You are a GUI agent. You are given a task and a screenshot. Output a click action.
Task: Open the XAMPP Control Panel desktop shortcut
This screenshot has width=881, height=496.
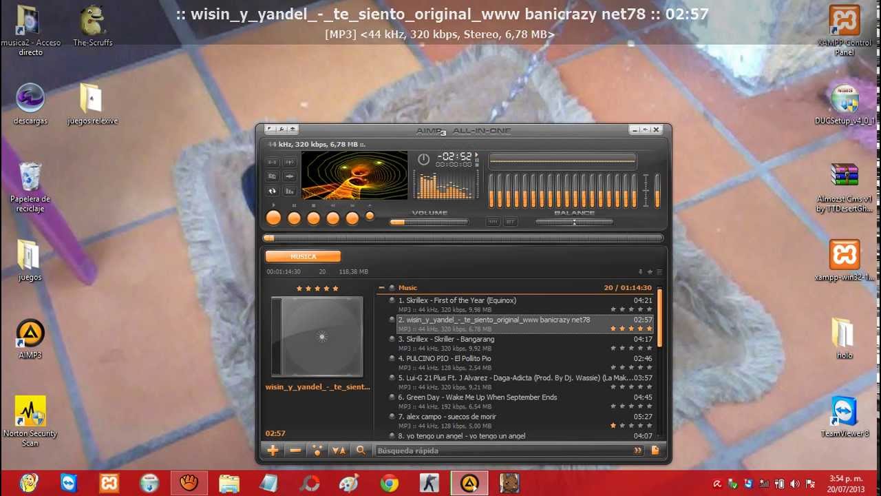[845, 31]
